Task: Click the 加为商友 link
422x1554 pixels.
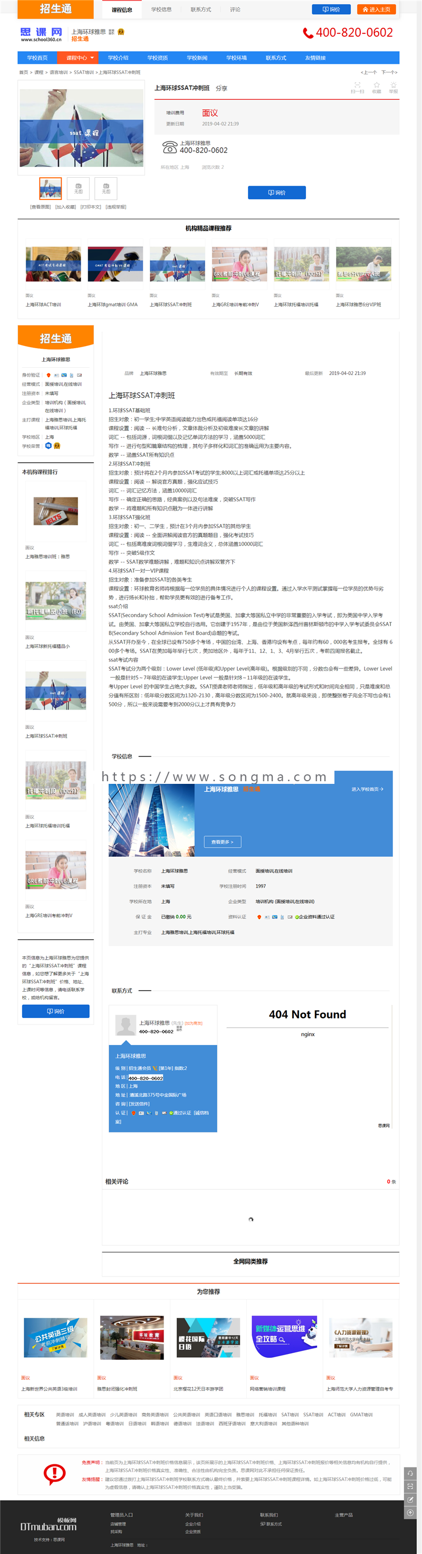Action: 194,1023
